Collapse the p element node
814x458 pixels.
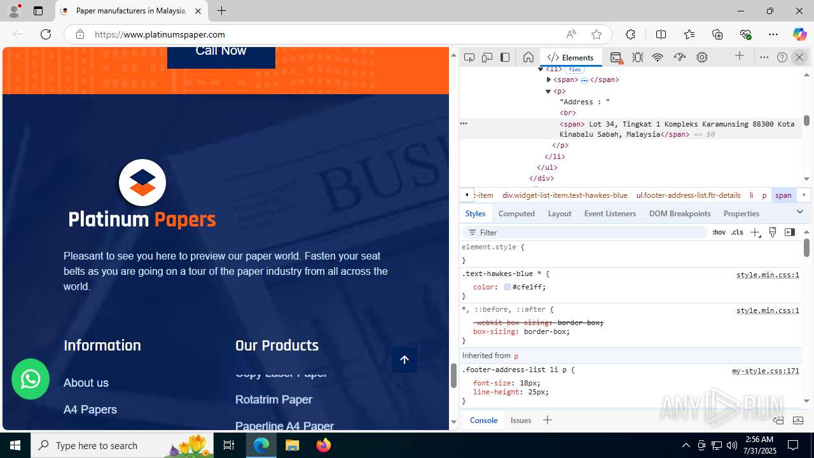[548, 91]
